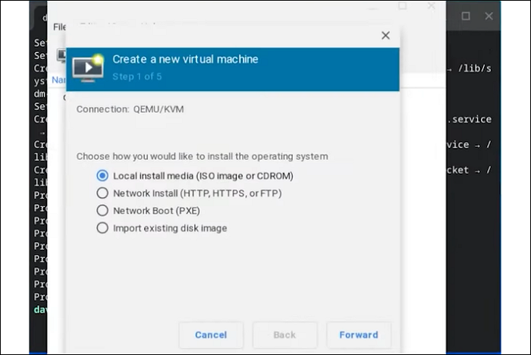Click the 'Create a new virtual machine' title
This screenshot has width=531, height=355.
click(185, 59)
